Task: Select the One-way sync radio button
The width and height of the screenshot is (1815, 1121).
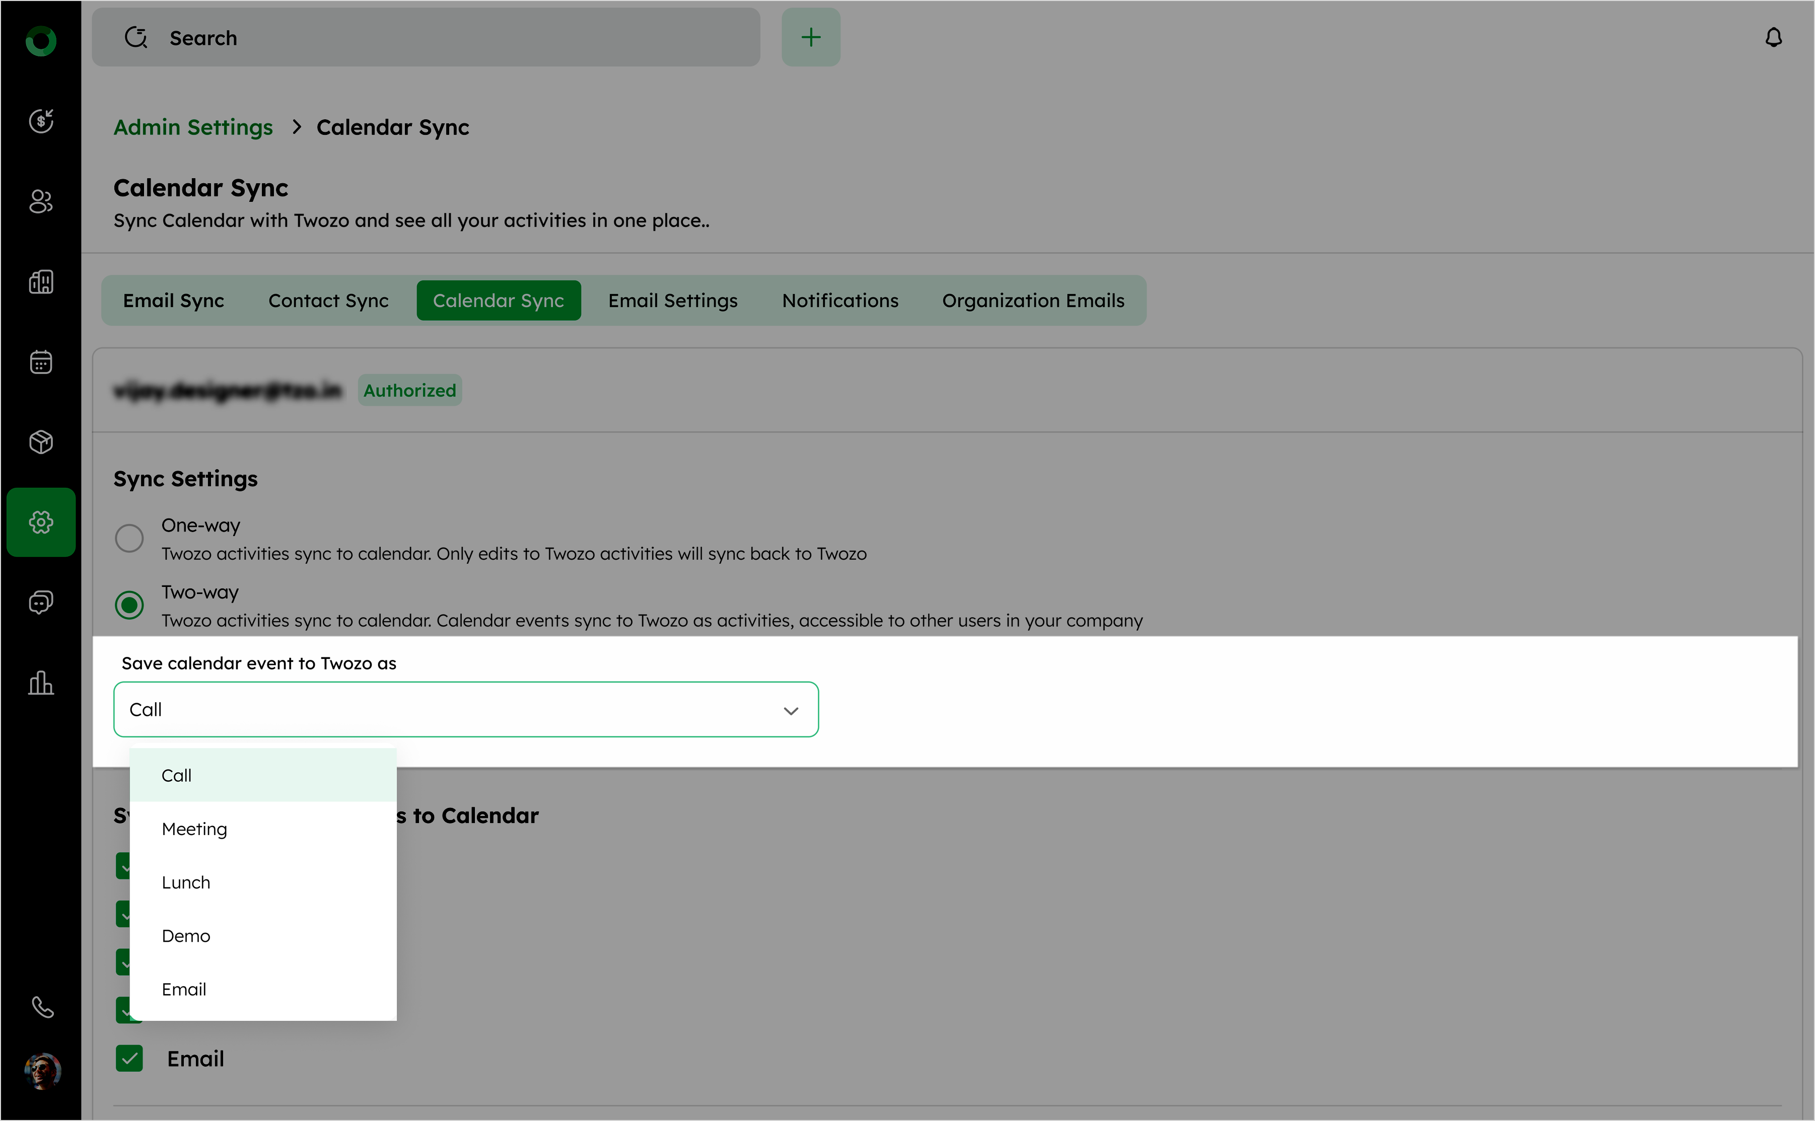Action: tap(129, 538)
